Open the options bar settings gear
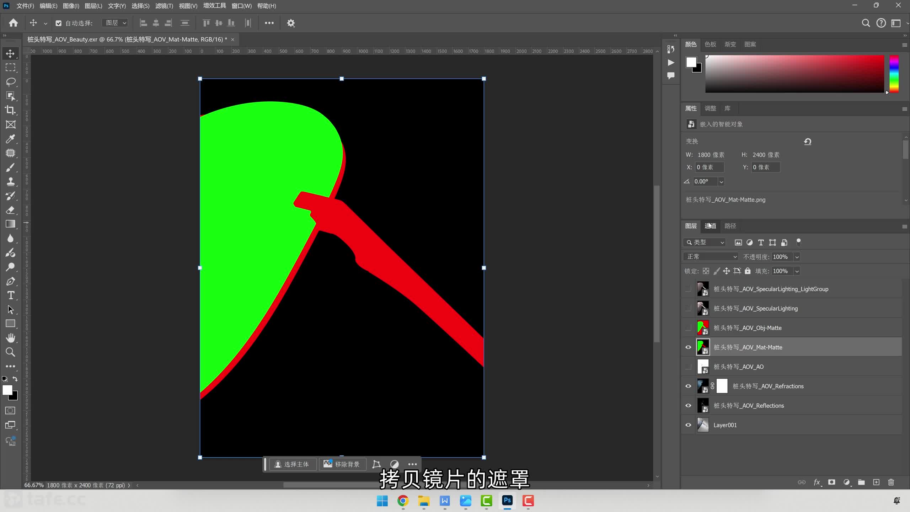This screenshot has height=512, width=910. pos(291,23)
